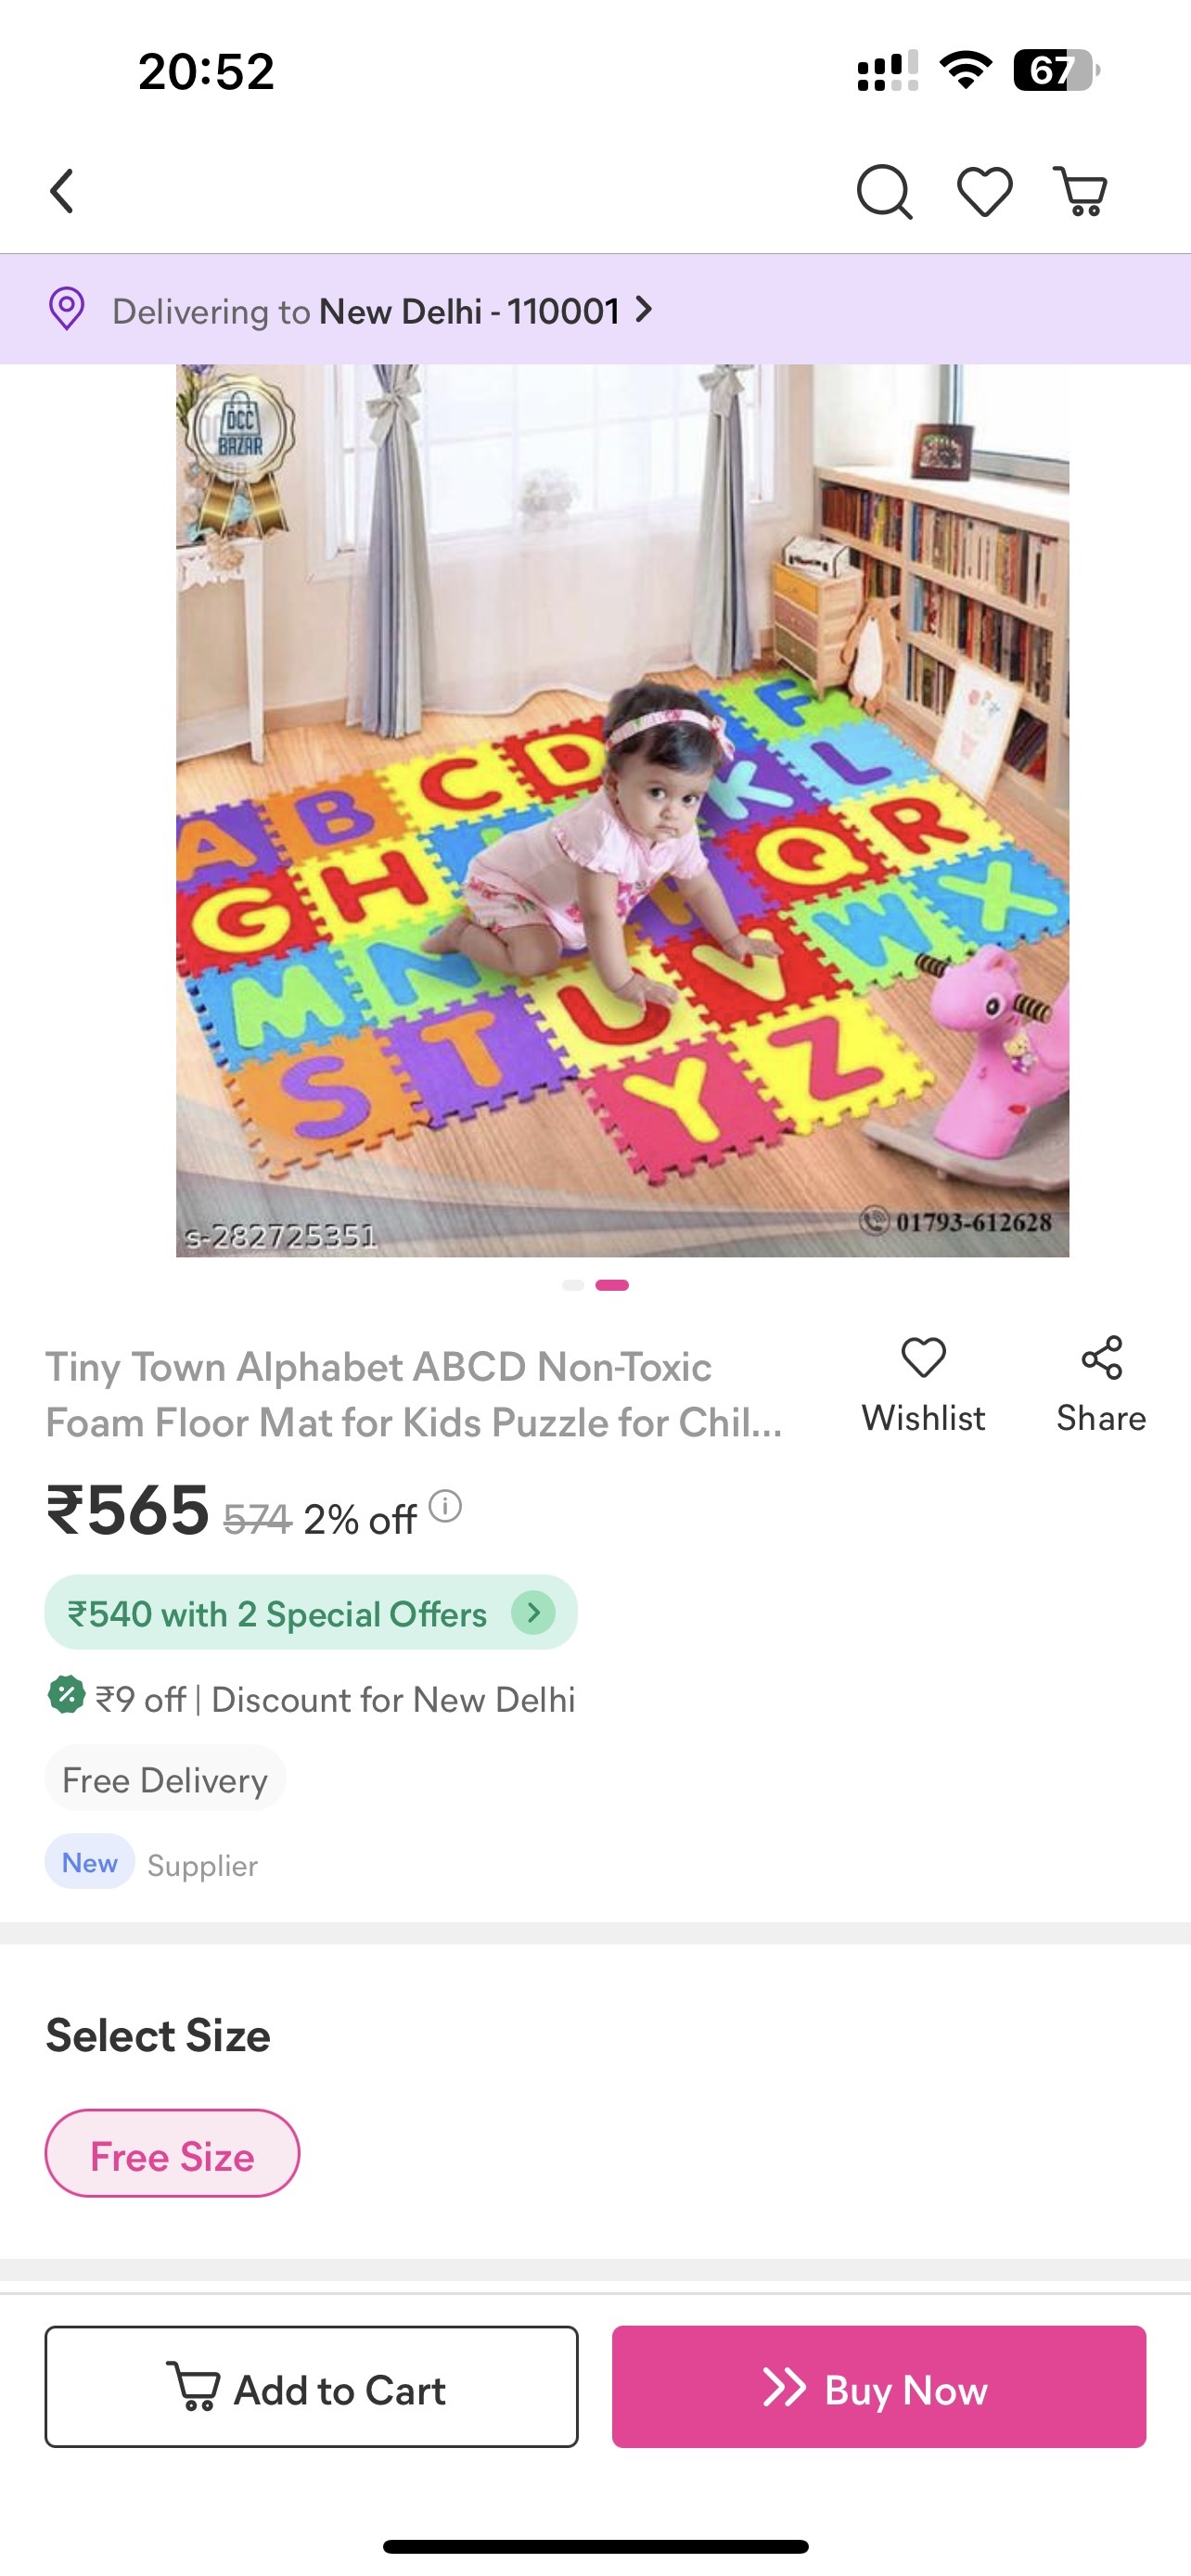This screenshot has width=1191, height=2576.
Task: Tap the purple location pin icon
Action: 67,309
